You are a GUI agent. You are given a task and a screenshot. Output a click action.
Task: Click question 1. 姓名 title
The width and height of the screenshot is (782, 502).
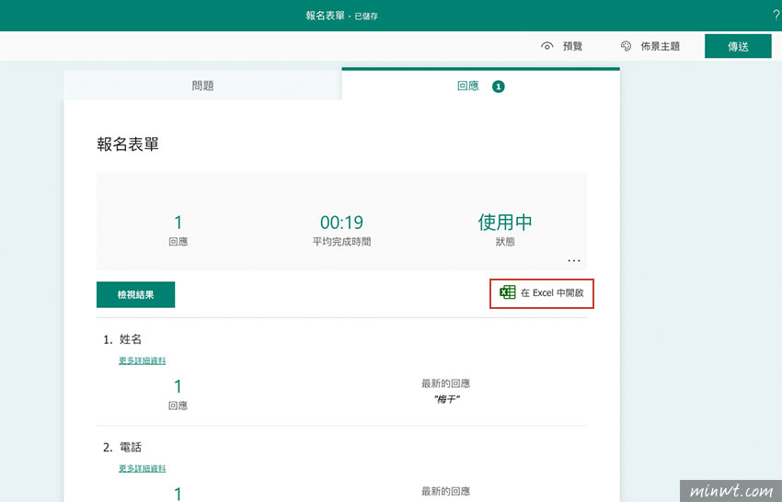[122, 339]
